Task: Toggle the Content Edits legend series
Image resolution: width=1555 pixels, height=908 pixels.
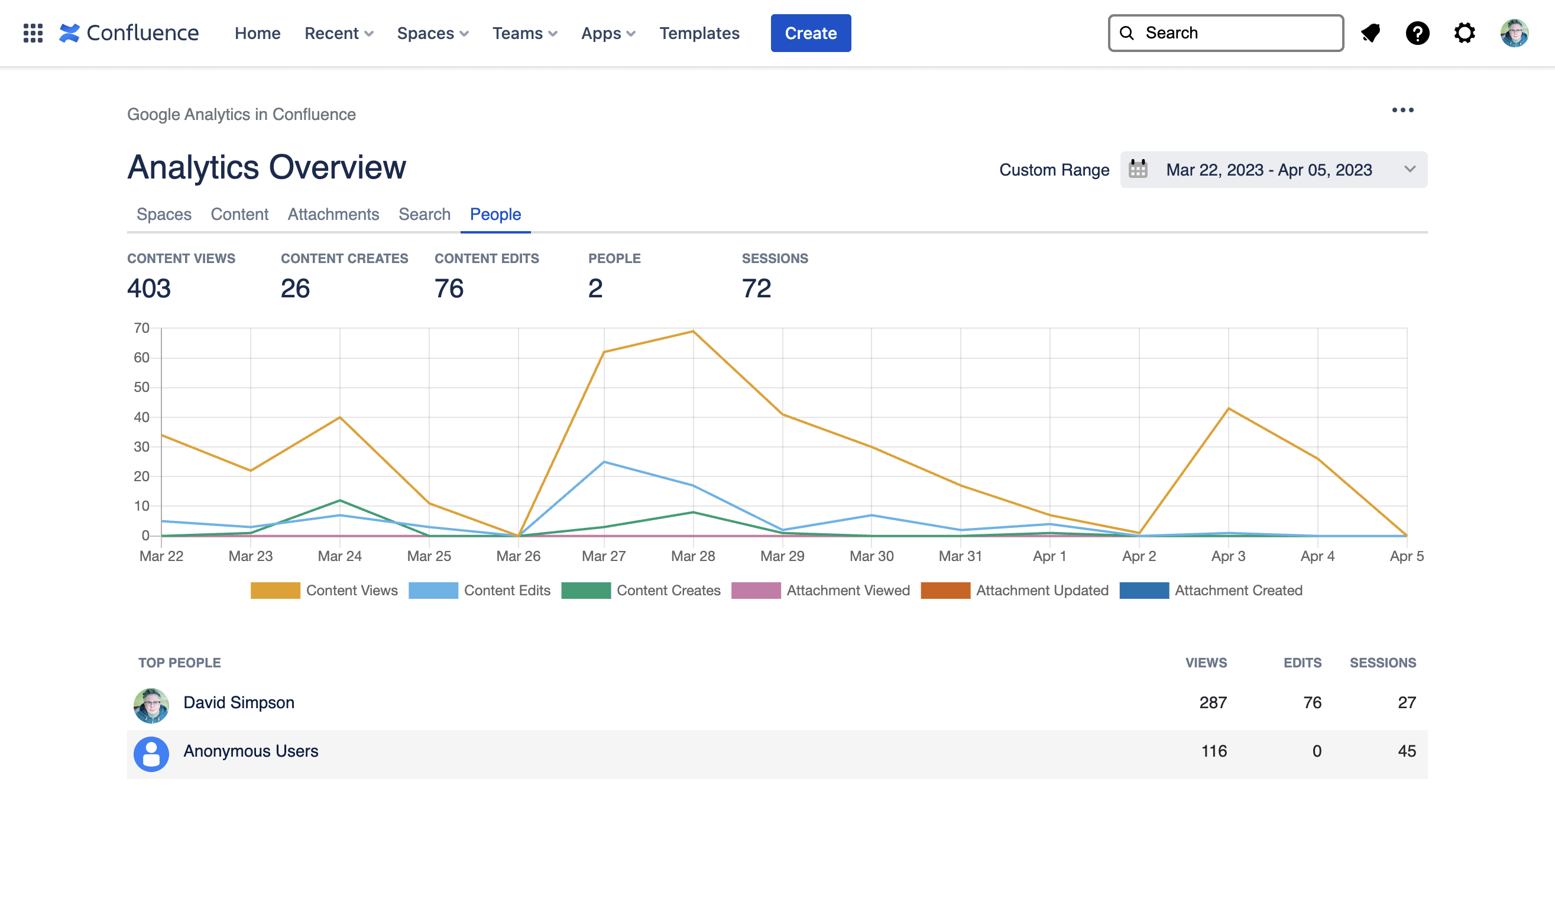Action: point(433,591)
